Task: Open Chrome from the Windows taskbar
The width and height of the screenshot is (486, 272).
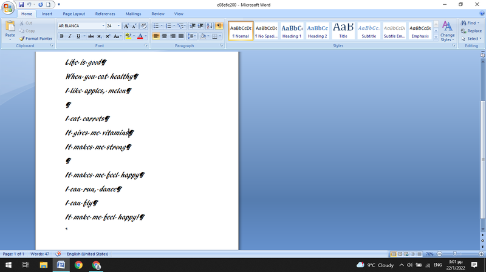Action: (x=78, y=265)
